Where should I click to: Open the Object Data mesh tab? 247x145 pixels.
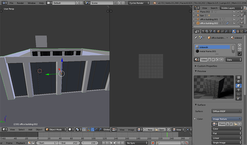coord(230,31)
